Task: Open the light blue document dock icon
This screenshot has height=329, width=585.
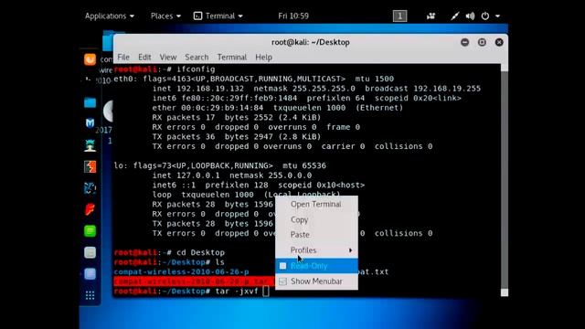Action: click(90, 274)
